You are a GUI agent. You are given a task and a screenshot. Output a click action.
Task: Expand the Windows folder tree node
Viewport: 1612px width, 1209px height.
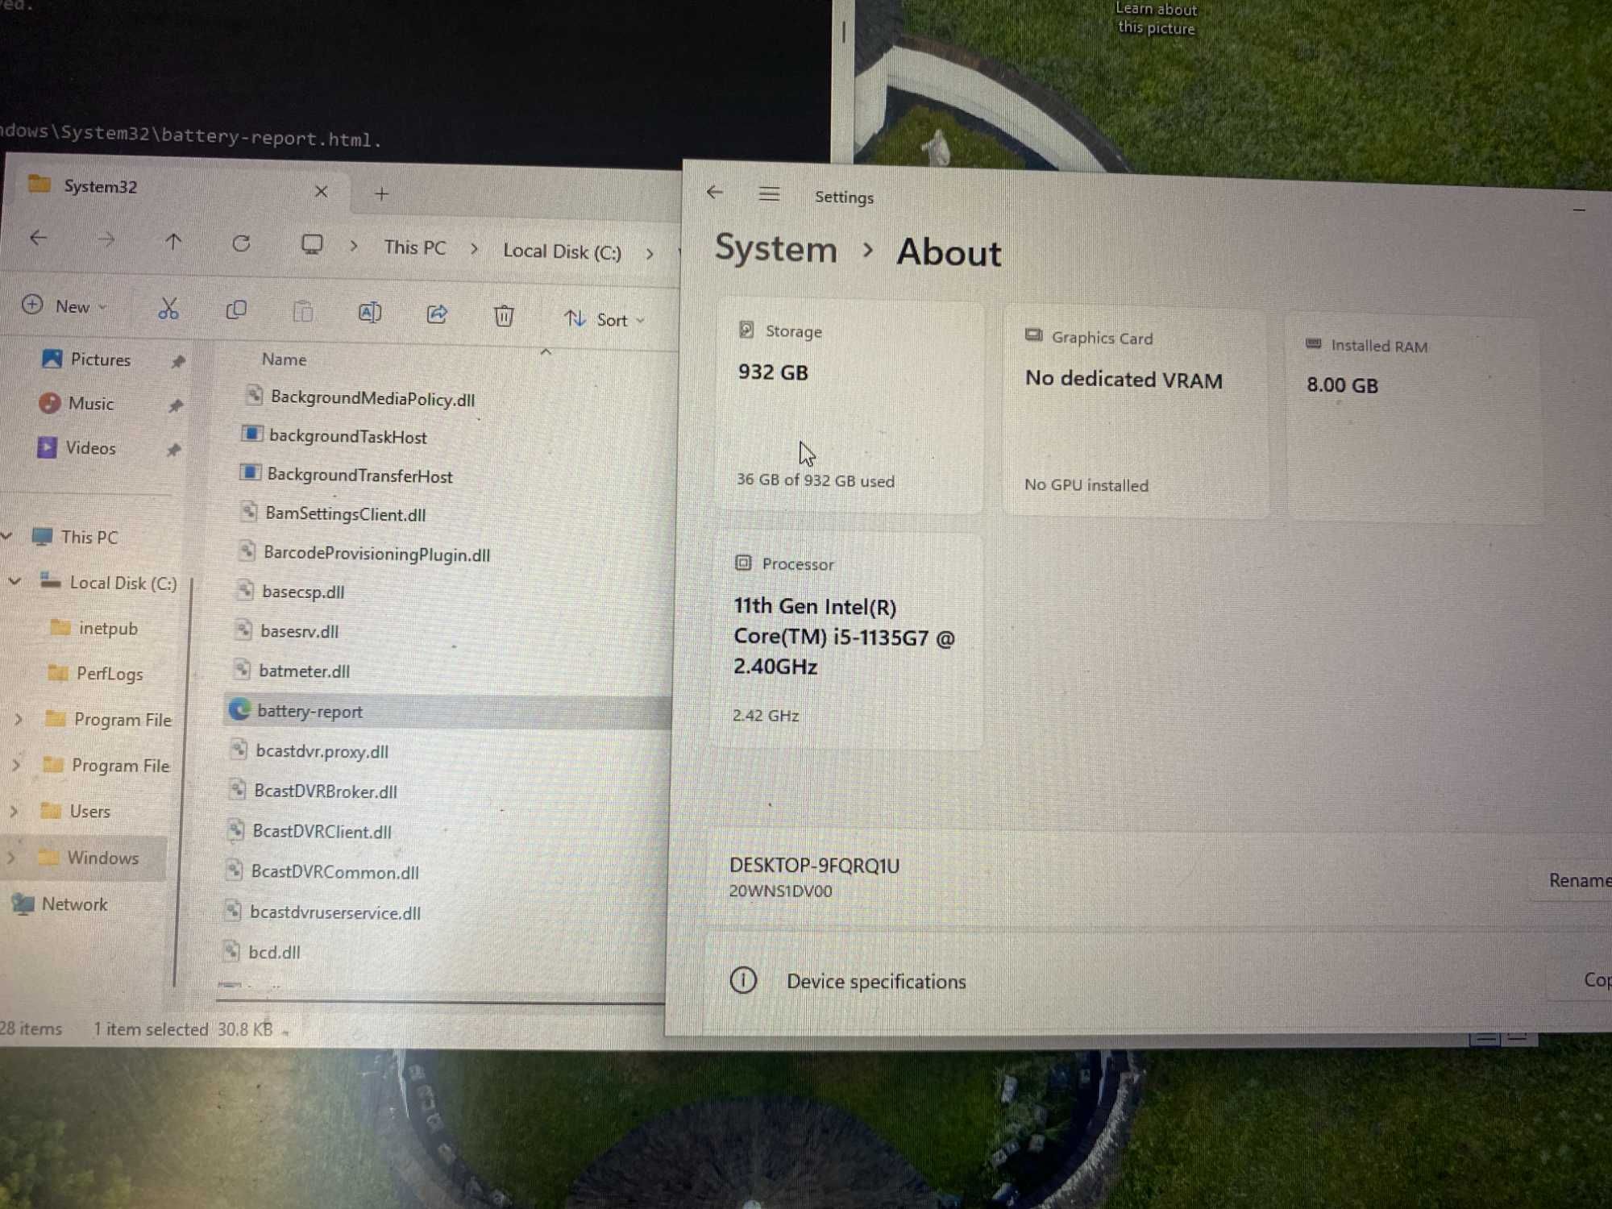pos(10,858)
